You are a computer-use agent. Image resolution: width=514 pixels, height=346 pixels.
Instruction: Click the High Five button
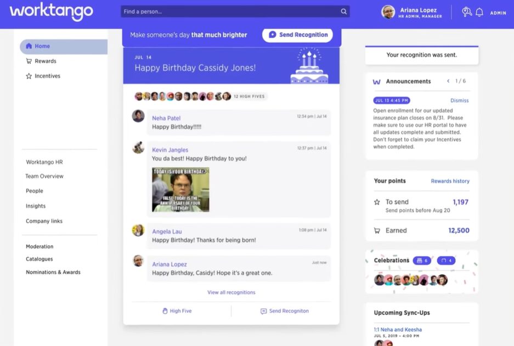tap(177, 310)
